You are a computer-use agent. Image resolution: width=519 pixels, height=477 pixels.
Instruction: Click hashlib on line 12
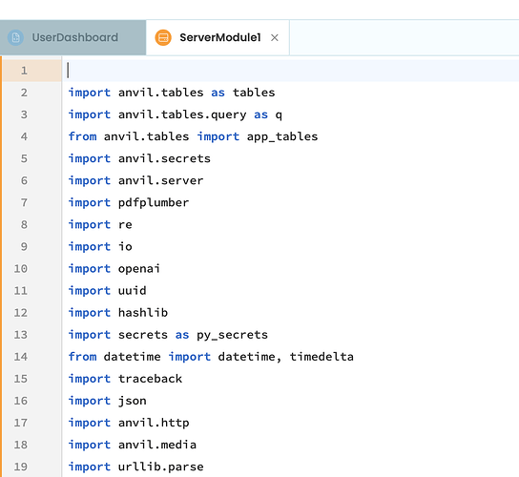coord(143,313)
